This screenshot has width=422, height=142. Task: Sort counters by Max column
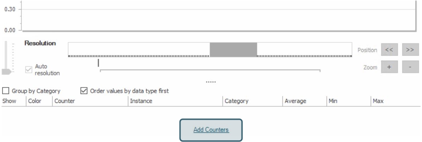point(378,101)
